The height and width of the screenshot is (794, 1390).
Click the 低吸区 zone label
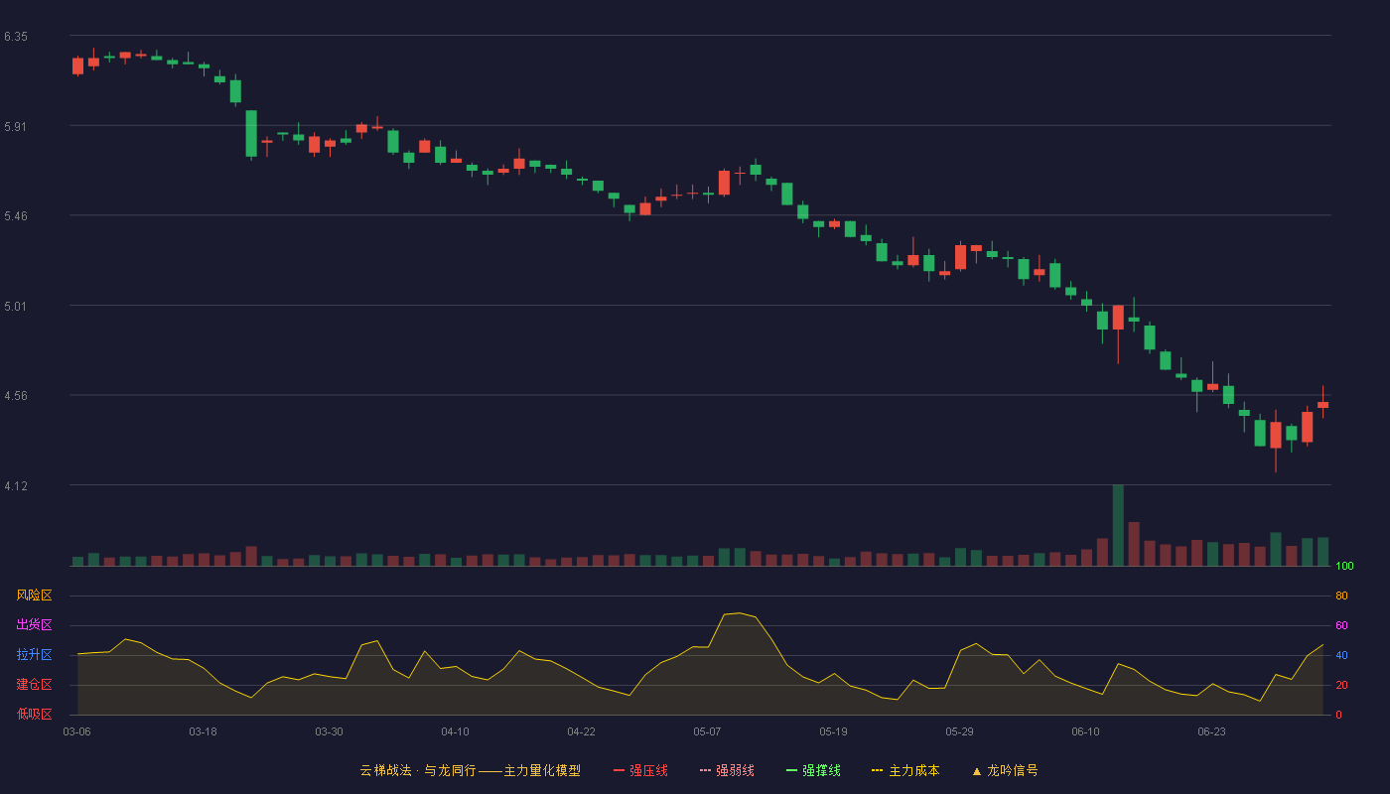[x=34, y=715]
